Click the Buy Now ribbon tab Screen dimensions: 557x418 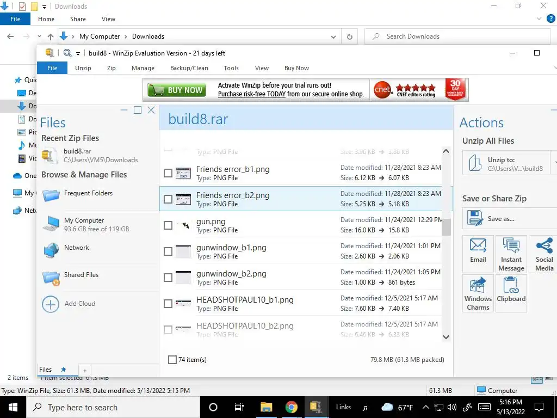pyautogui.click(x=296, y=68)
